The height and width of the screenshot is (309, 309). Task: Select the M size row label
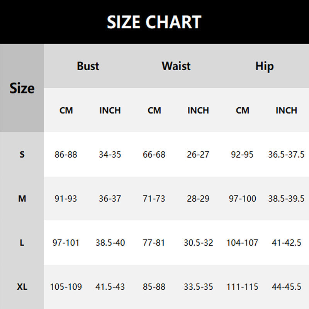(22, 199)
